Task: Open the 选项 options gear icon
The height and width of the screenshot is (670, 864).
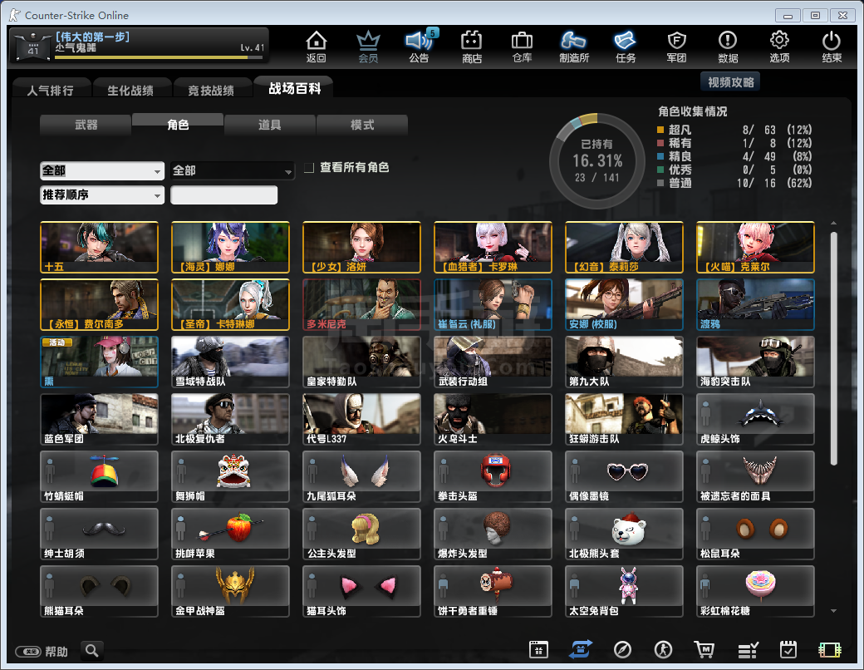Action: tap(779, 47)
